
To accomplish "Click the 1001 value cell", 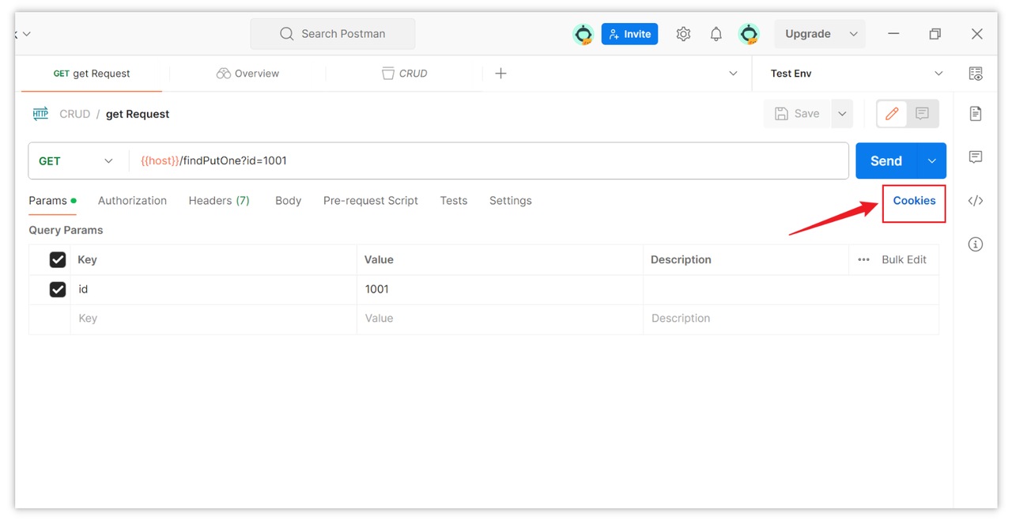I will click(x=500, y=289).
